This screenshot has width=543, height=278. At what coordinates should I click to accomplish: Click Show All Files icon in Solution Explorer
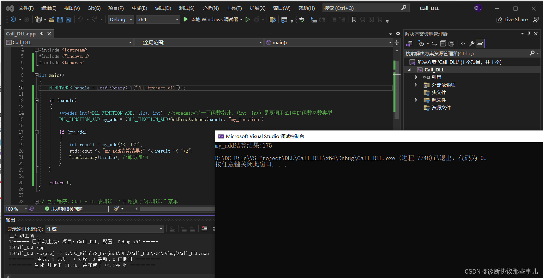[x=451, y=44]
